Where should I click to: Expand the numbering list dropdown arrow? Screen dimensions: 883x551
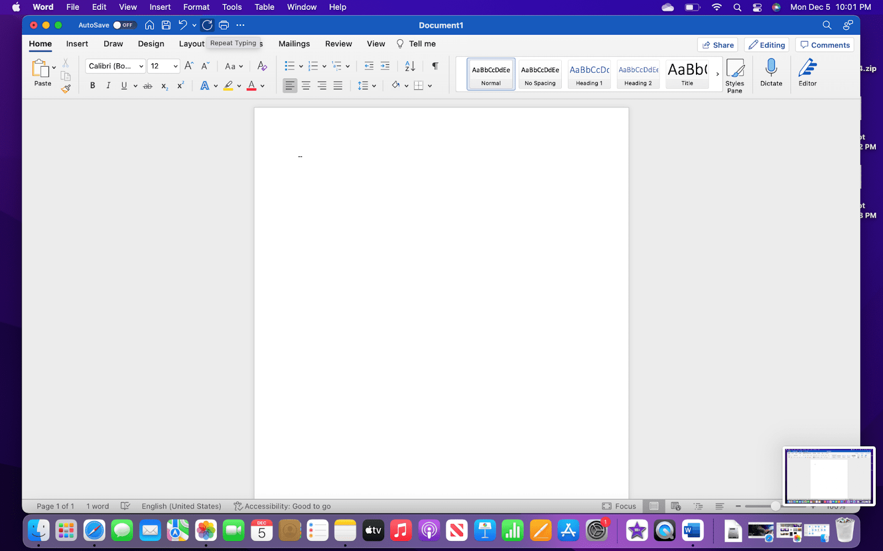[324, 66]
